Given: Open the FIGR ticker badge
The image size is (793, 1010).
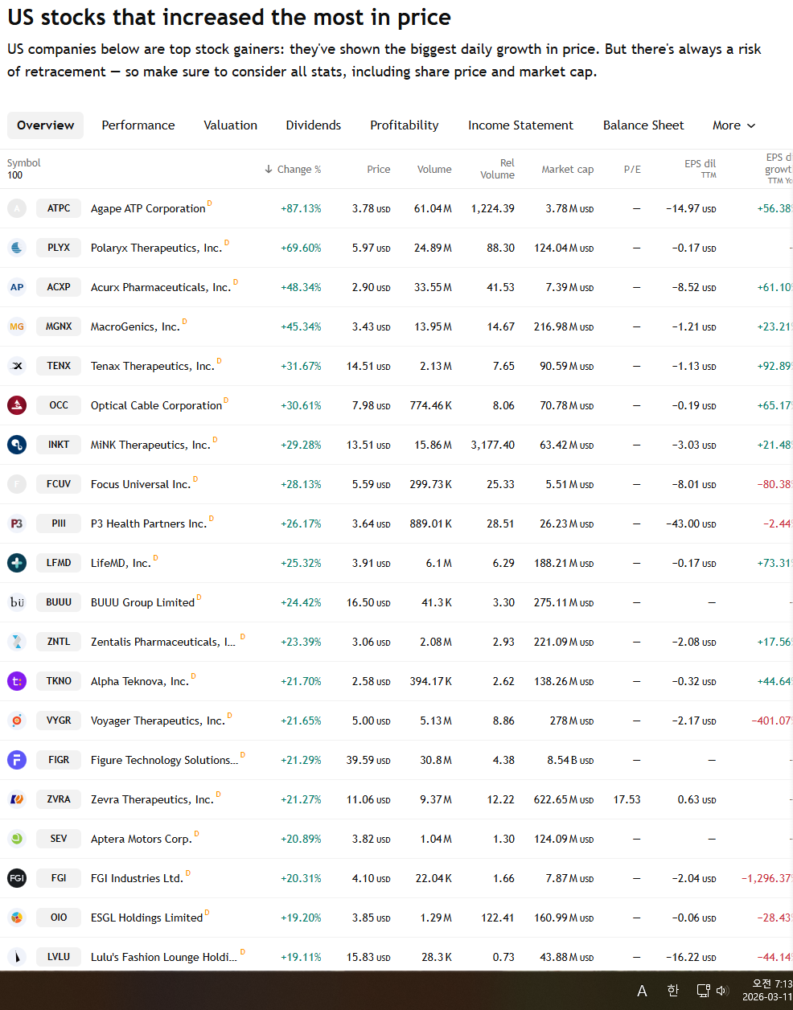Looking at the screenshot, I should [x=59, y=760].
